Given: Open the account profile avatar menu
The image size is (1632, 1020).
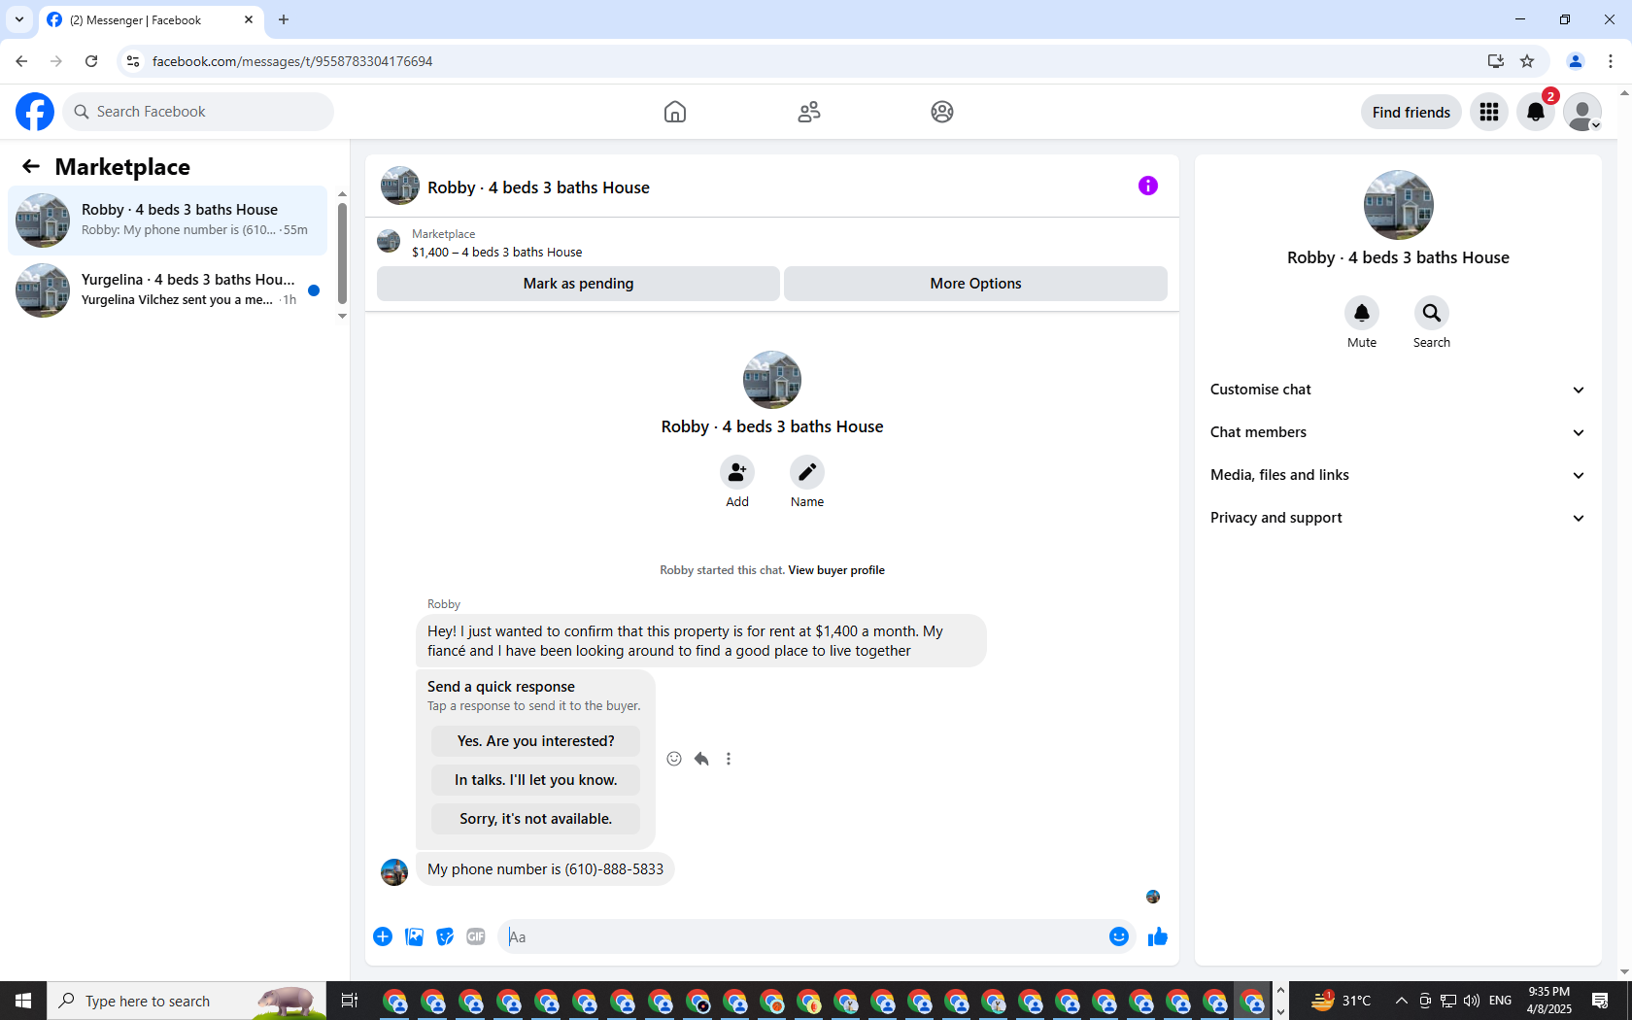Looking at the screenshot, I should [x=1582, y=112].
